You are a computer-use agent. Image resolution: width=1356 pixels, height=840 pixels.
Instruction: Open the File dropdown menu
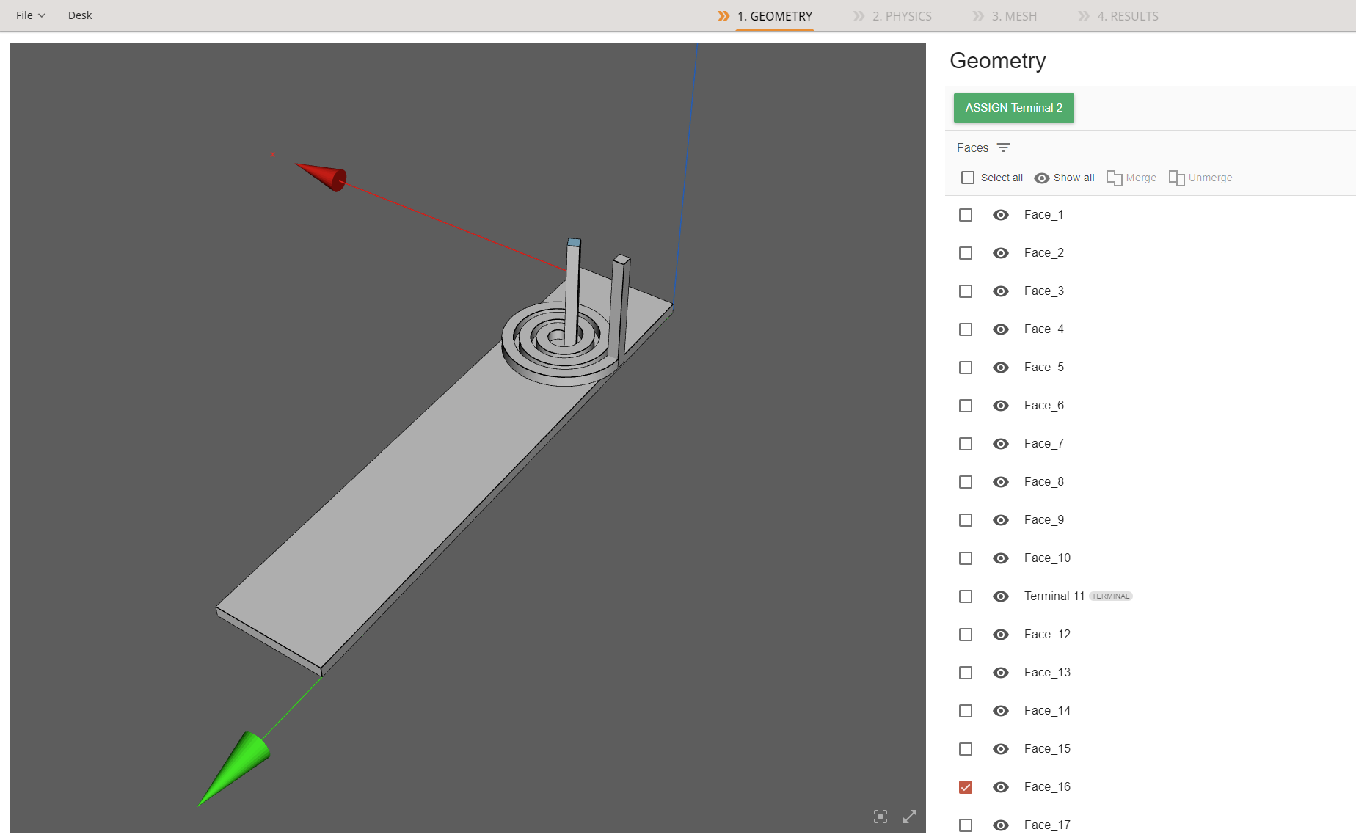[30, 15]
